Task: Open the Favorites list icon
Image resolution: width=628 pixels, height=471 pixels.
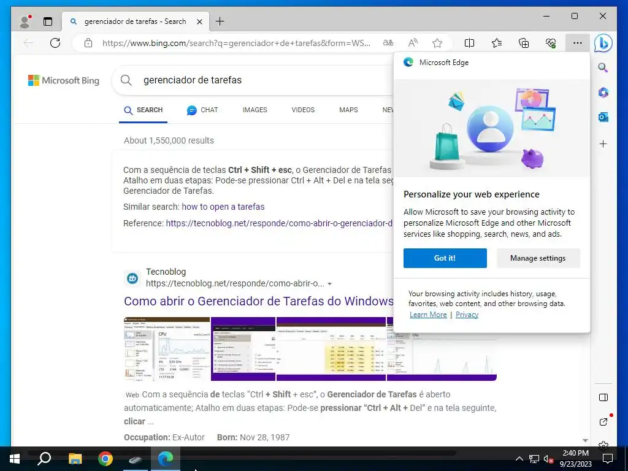Action: point(497,43)
